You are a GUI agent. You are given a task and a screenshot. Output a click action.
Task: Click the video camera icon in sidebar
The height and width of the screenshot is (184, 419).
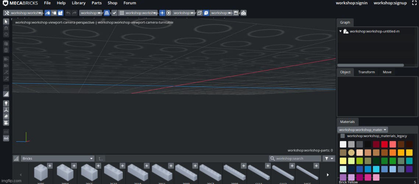(6, 122)
